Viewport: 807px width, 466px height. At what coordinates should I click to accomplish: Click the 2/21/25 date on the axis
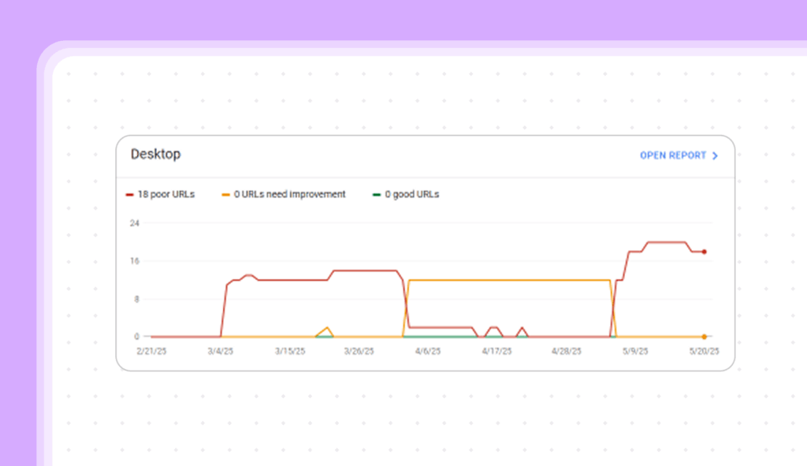pyautogui.click(x=151, y=352)
